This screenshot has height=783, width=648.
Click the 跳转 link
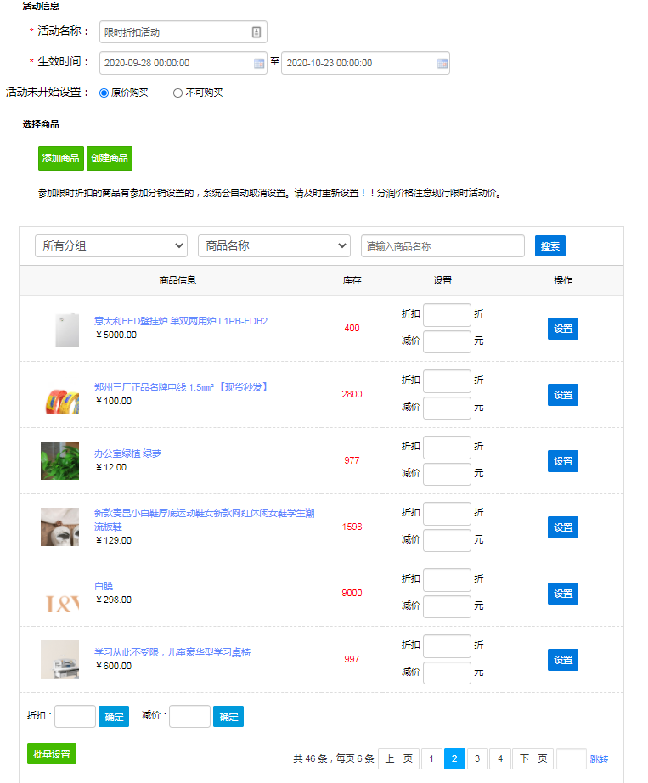(x=599, y=759)
